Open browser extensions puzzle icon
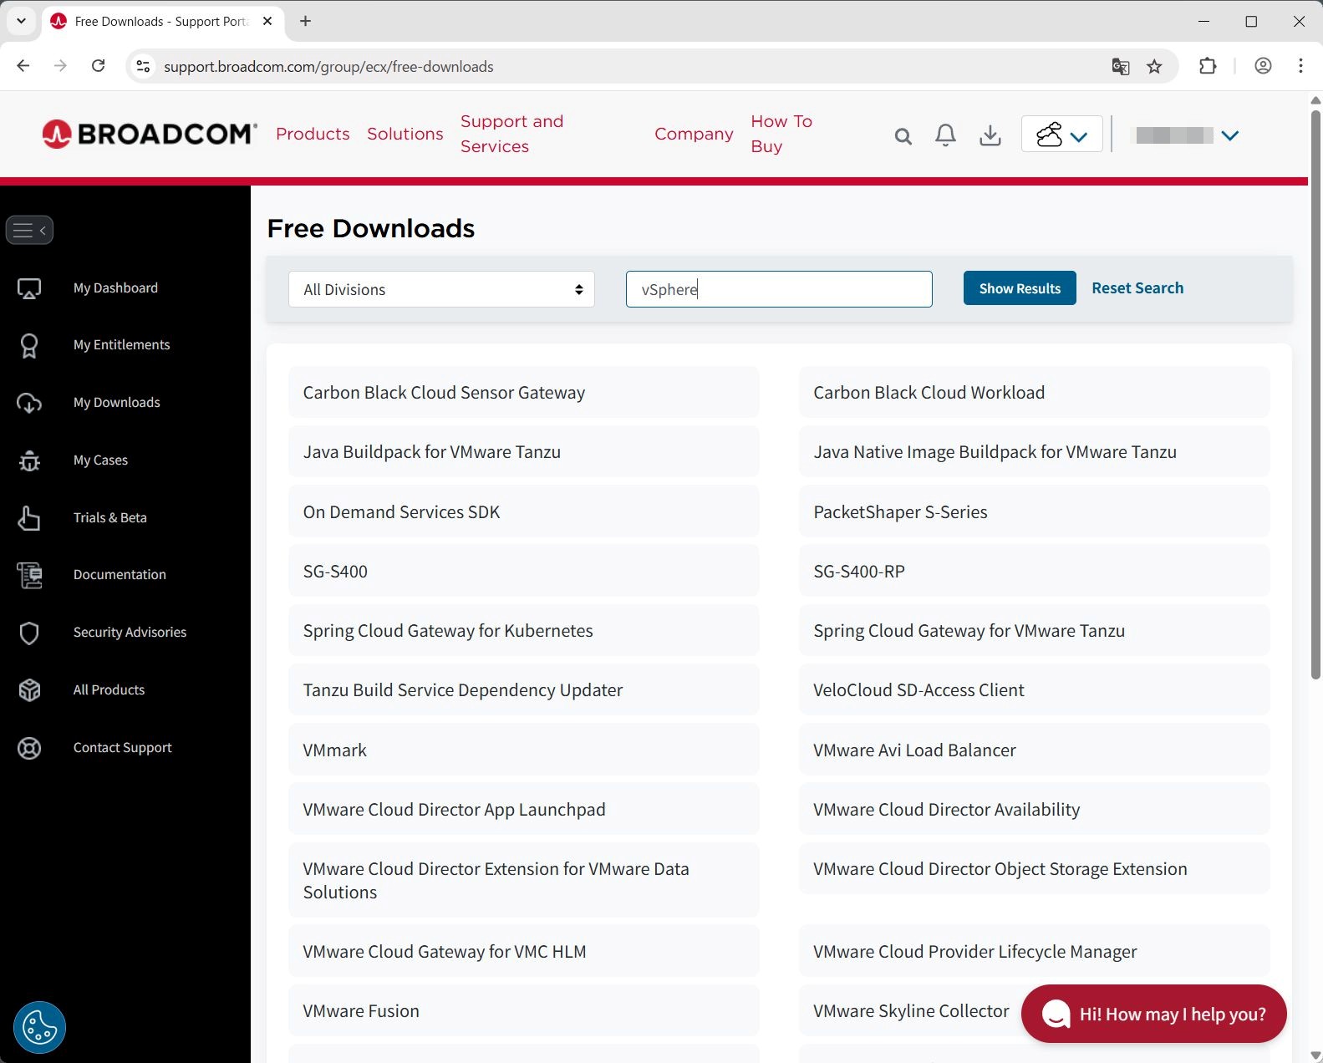 (1208, 66)
